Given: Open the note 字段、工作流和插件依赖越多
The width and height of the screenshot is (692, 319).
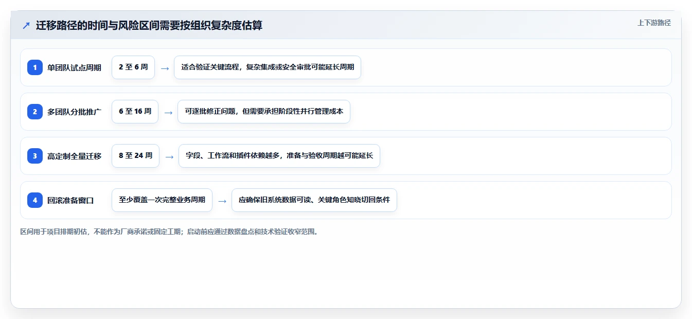Looking at the screenshot, I should [x=279, y=156].
